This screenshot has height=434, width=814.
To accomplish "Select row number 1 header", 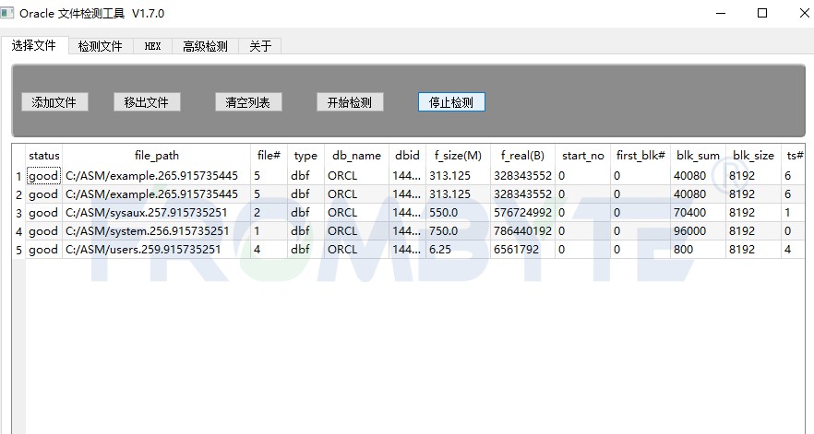I will [x=18, y=176].
